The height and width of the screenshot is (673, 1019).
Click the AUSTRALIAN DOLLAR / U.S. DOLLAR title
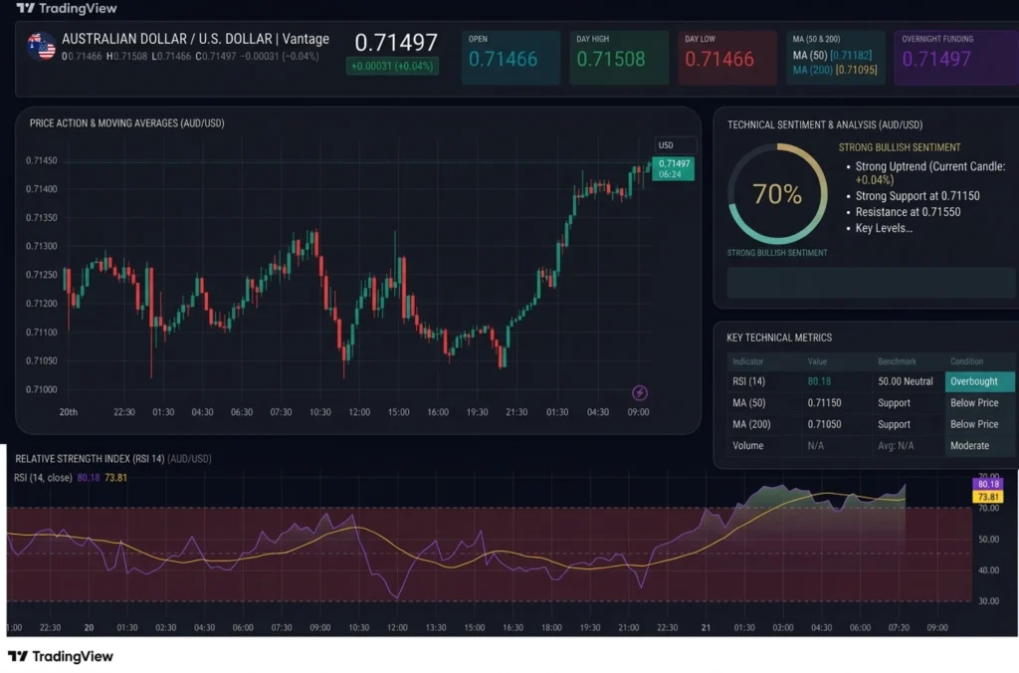tap(195, 39)
